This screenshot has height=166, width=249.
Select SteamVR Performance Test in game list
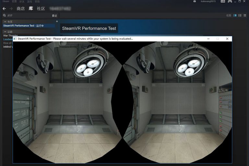[23, 26]
